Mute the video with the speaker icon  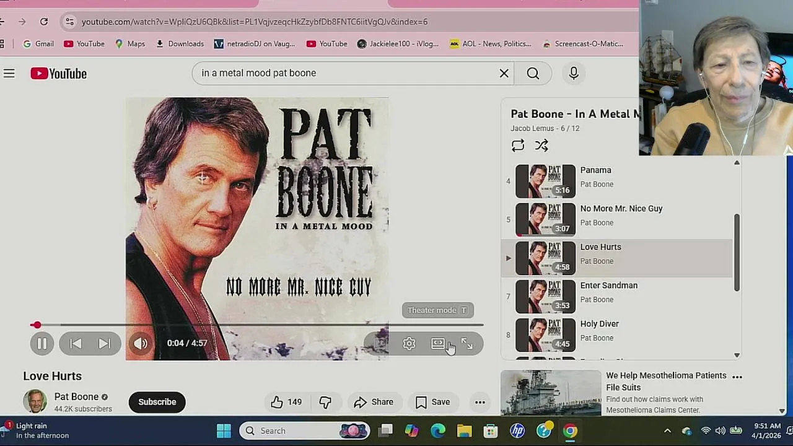pos(141,343)
